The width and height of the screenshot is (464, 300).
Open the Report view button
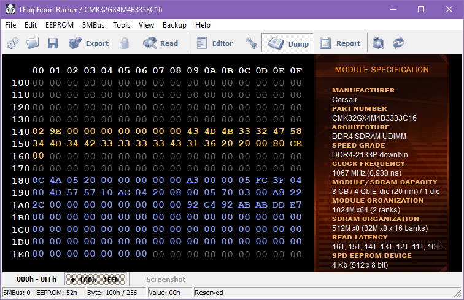(340, 43)
